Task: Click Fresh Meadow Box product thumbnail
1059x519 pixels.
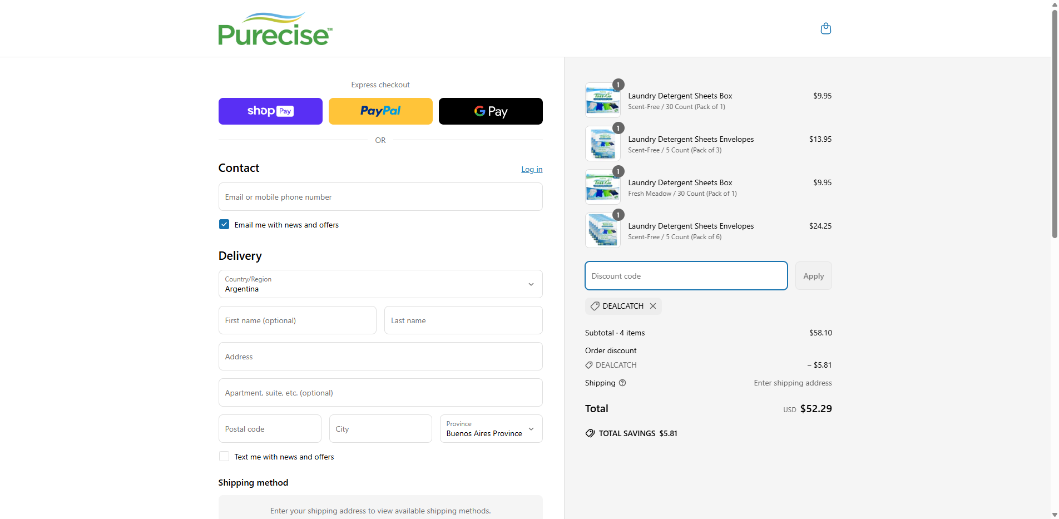Action: (x=603, y=187)
